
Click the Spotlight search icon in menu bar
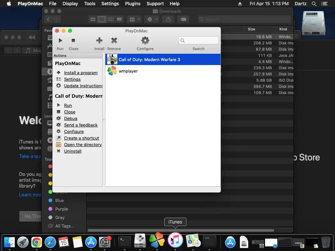314,4
